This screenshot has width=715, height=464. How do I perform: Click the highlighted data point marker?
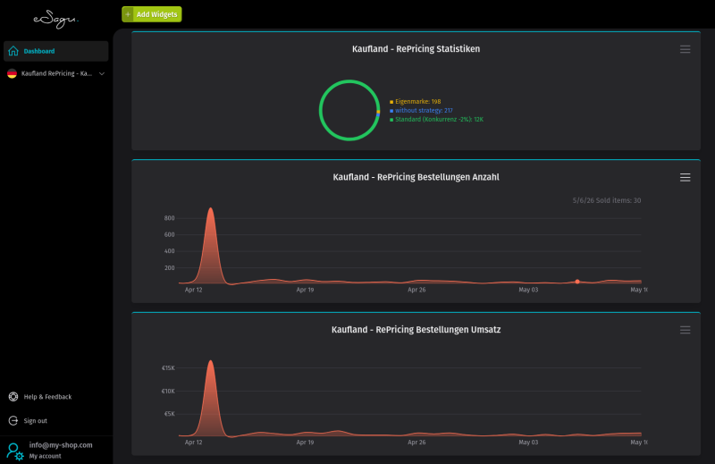577,282
